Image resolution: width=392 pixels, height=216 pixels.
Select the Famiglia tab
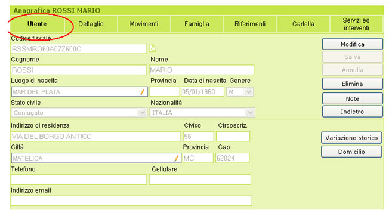(x=197, y=24)
